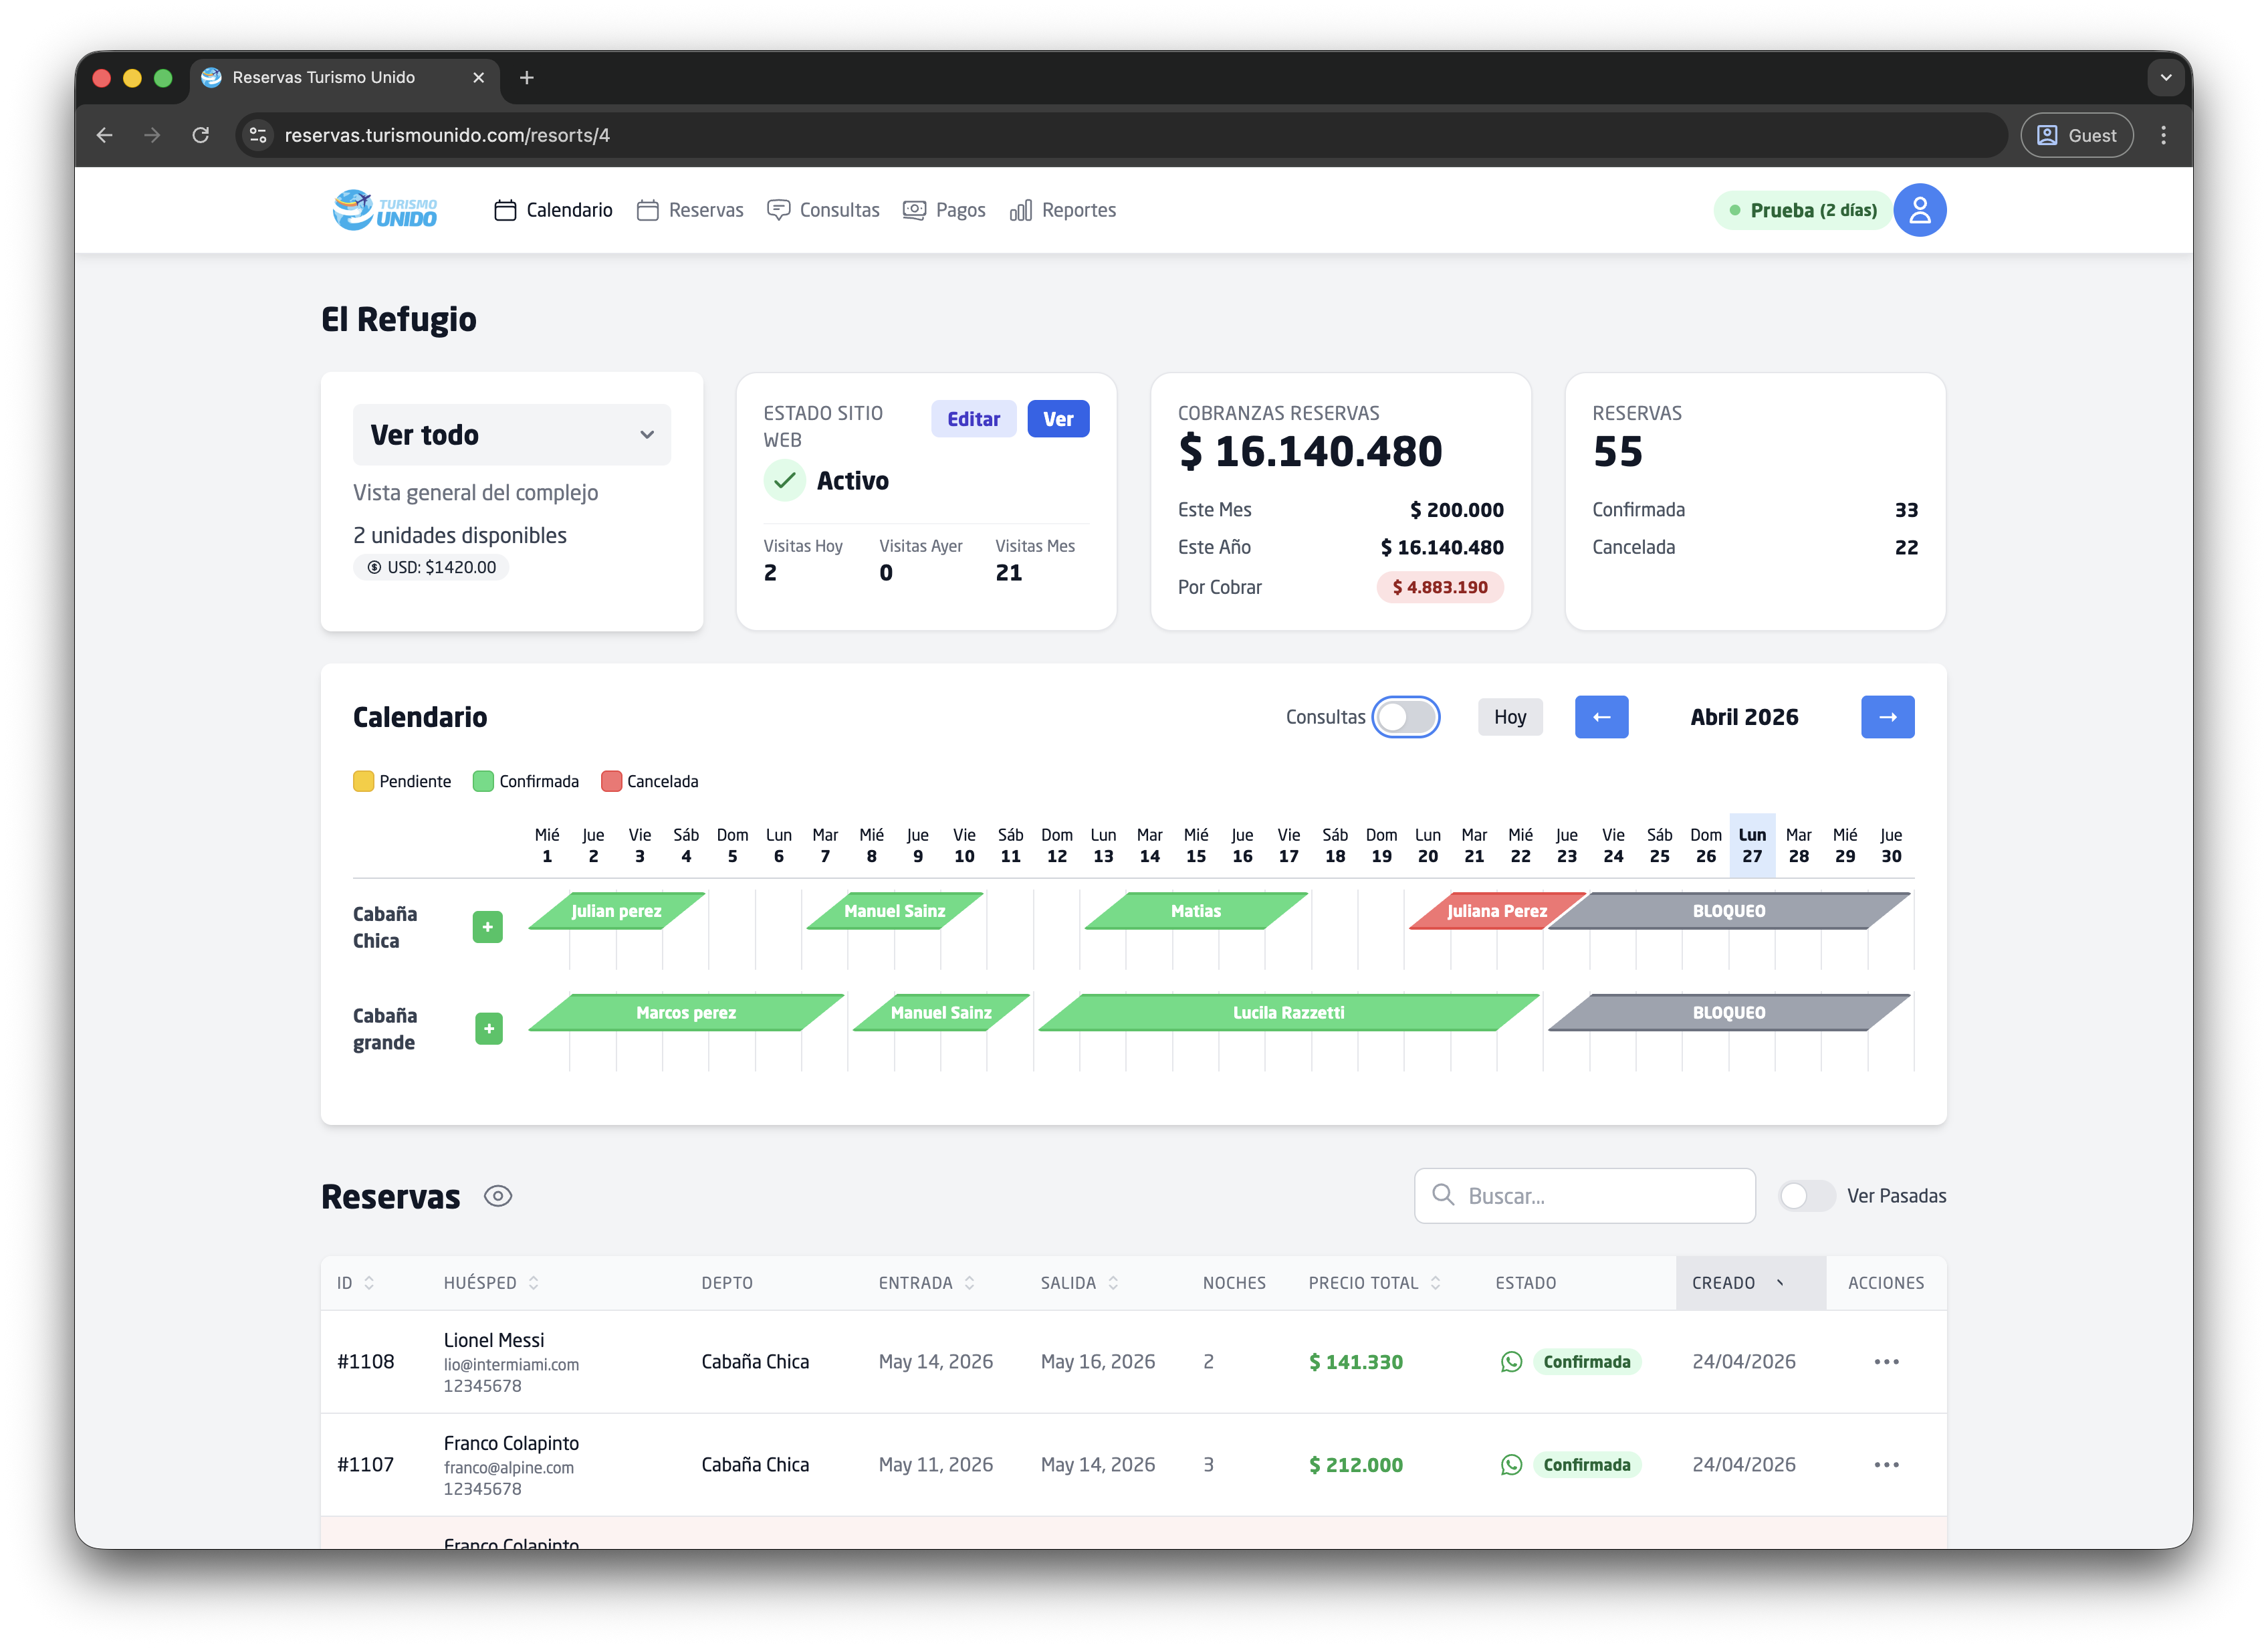Select the Reservas Turismo Unido browser tab
Screen dimensions: 2268x1648
pos(344,77)
